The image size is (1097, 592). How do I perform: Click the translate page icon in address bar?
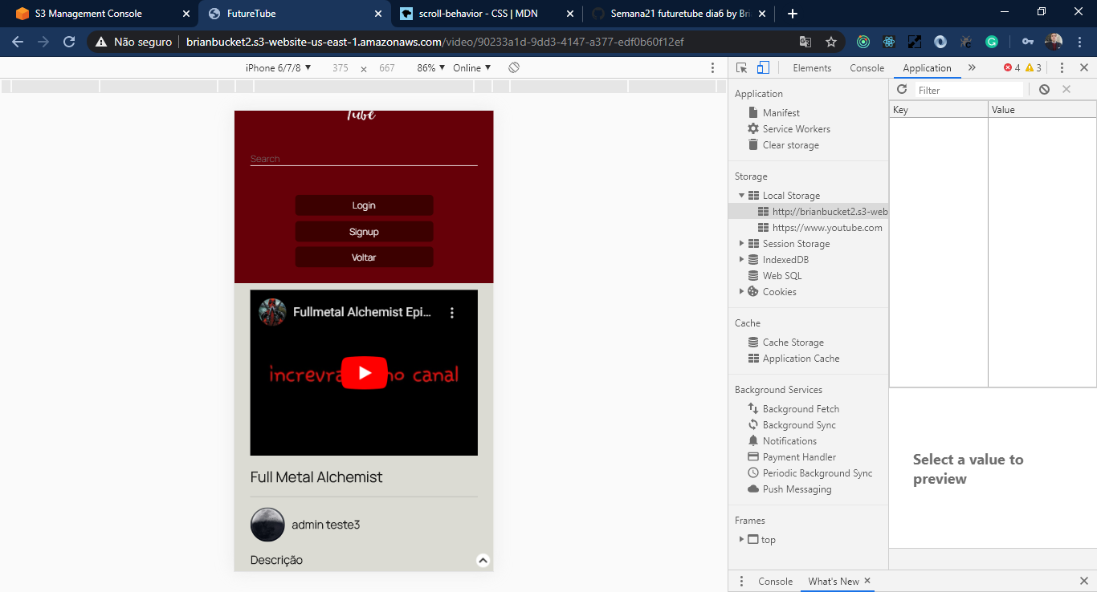tap(805, 42)
